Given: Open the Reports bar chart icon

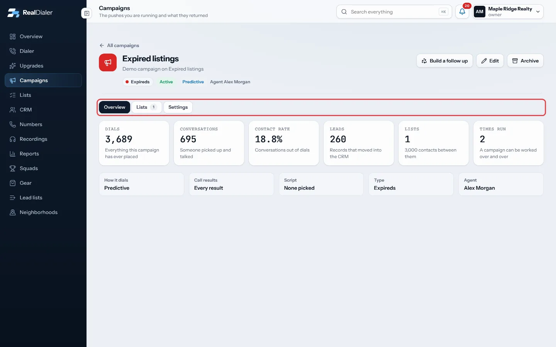Looking at the screenshot, I should (13, 154).
